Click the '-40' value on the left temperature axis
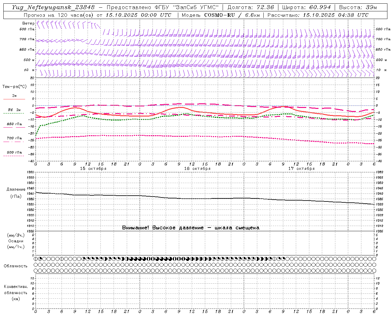The width and height of the screenshot is (392, 314). 31,161
